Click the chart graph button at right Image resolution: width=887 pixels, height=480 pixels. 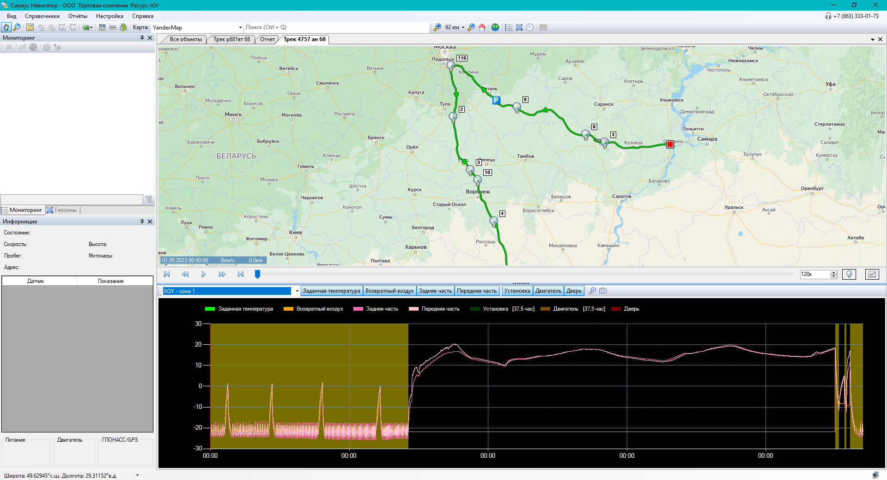click(x=872, y=274)
